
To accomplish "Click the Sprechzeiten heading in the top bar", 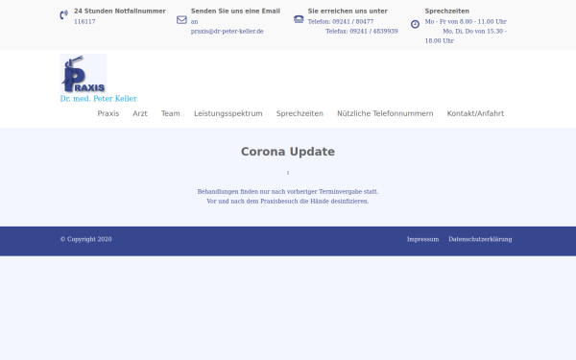I will tap(446, 11).
